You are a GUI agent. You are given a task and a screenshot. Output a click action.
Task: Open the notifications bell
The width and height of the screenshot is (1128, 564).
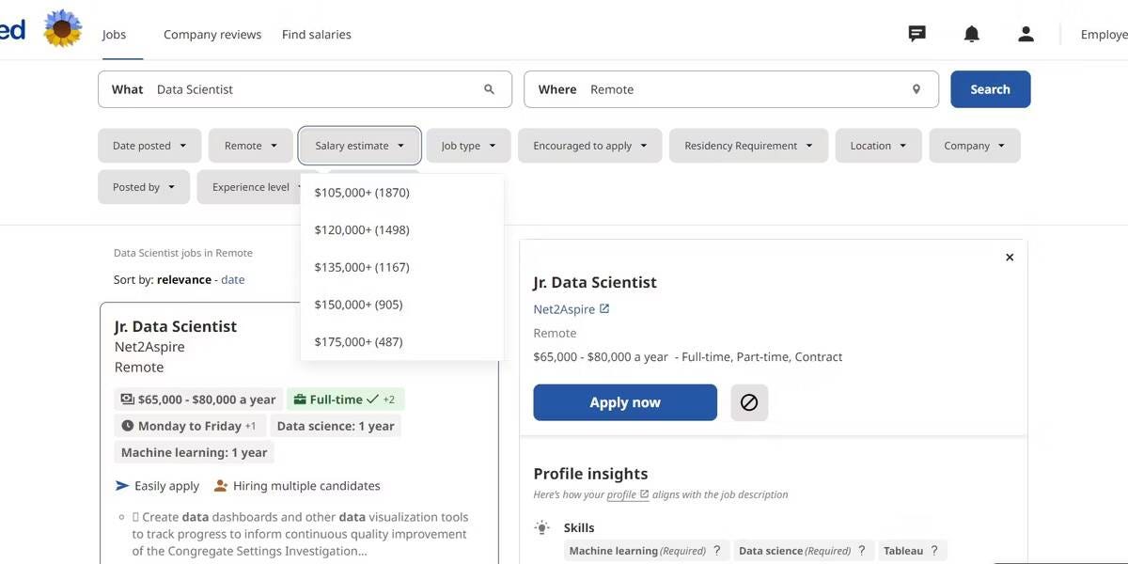coord(971,34)
